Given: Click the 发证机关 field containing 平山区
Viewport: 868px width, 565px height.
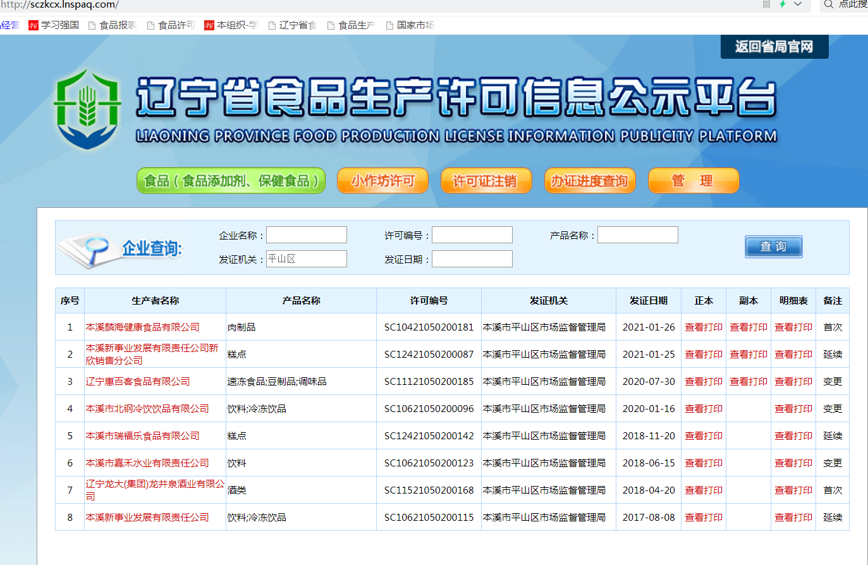Looking at the screenshot, I should pos(307,258).
